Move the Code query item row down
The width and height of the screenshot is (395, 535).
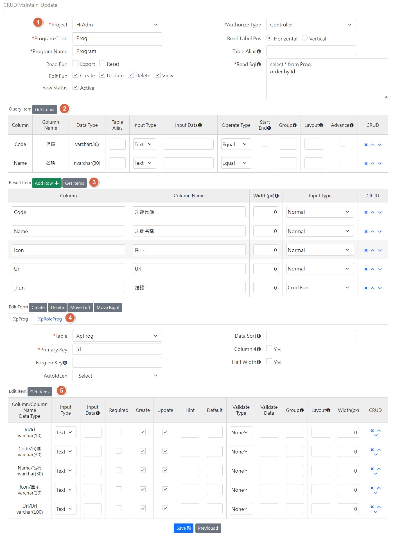[x=380, y=145]
